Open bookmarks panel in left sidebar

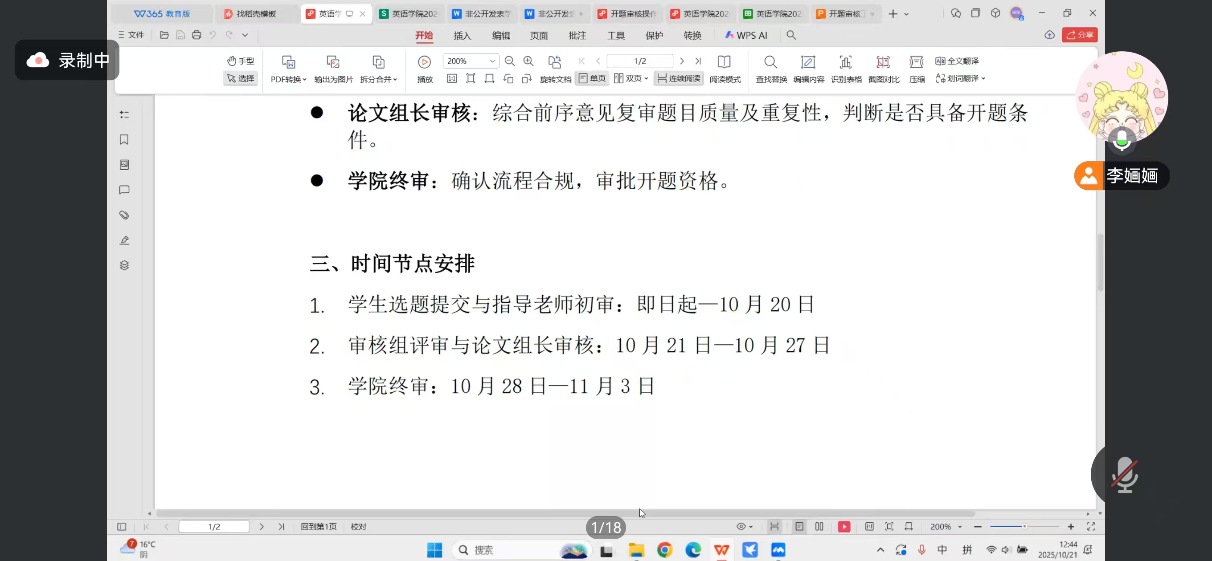pyautogui.click(x=124, y=140)
